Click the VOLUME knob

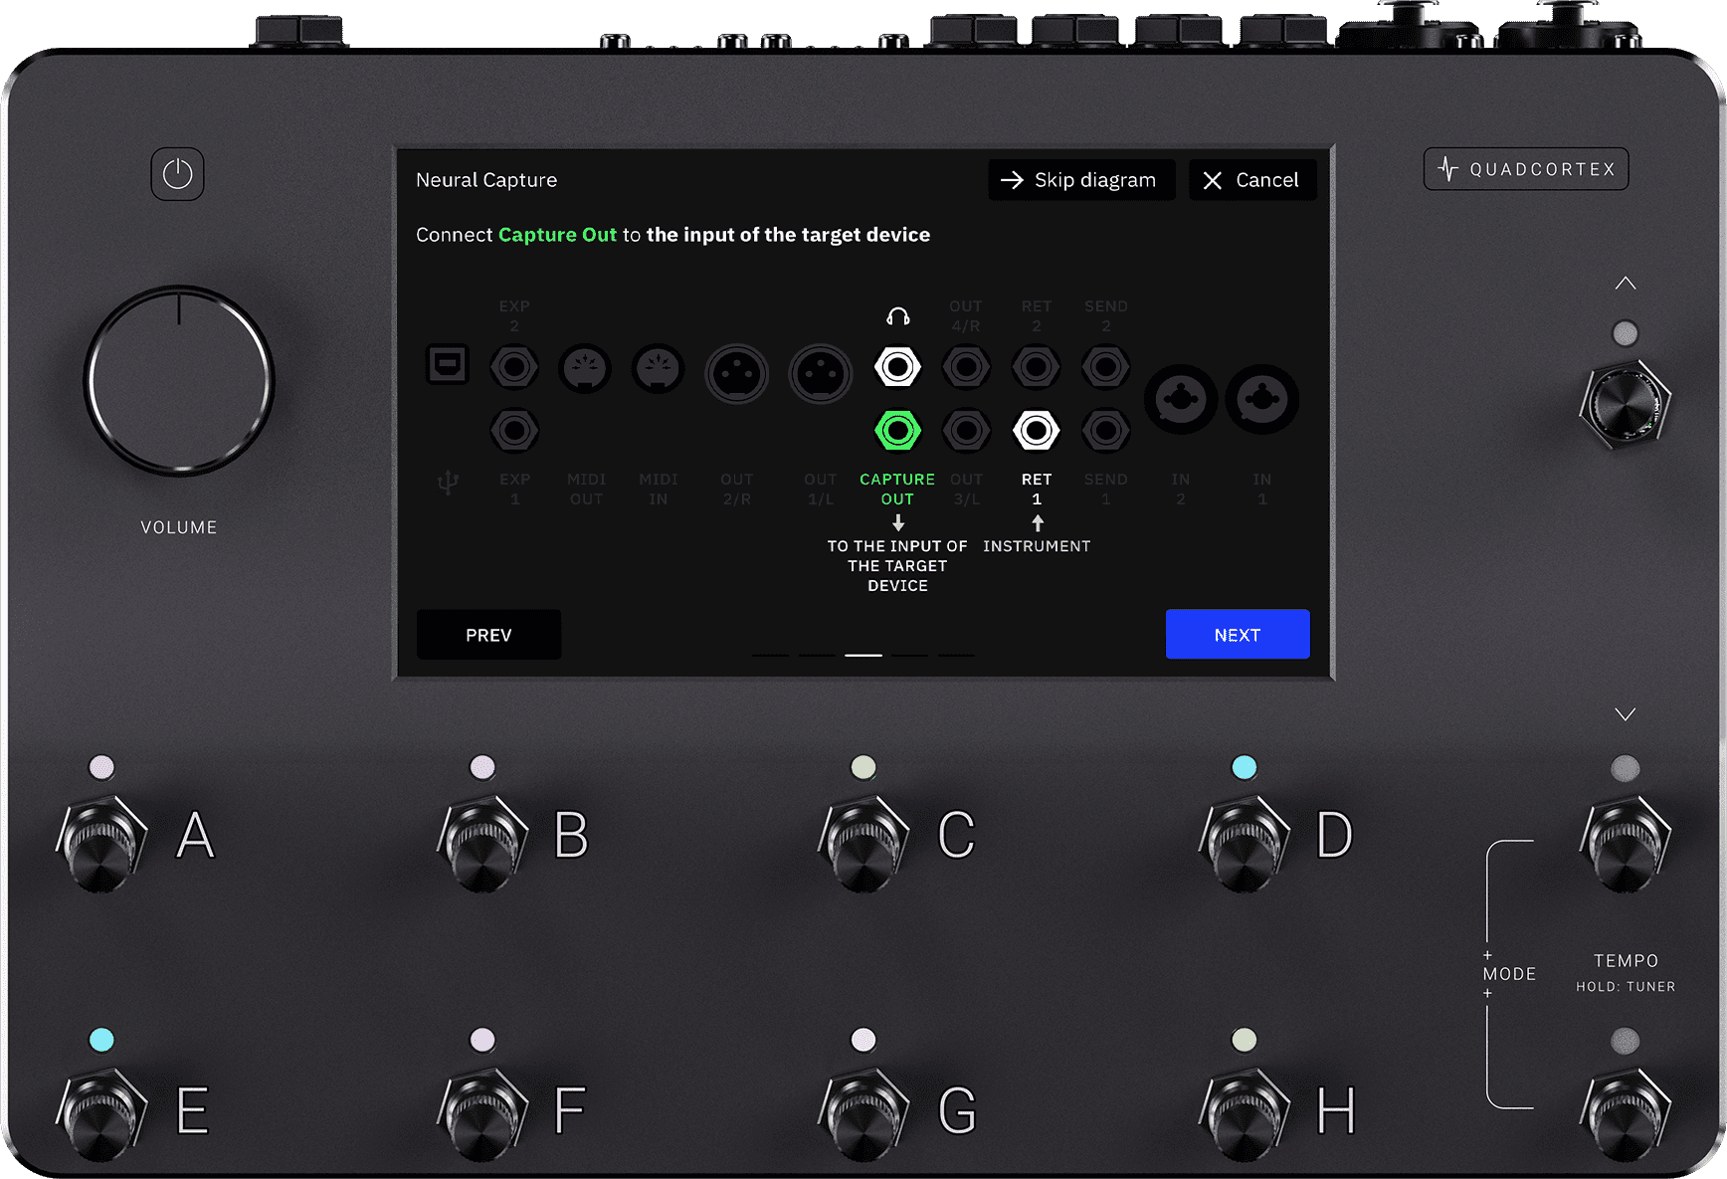click(179, 381)
